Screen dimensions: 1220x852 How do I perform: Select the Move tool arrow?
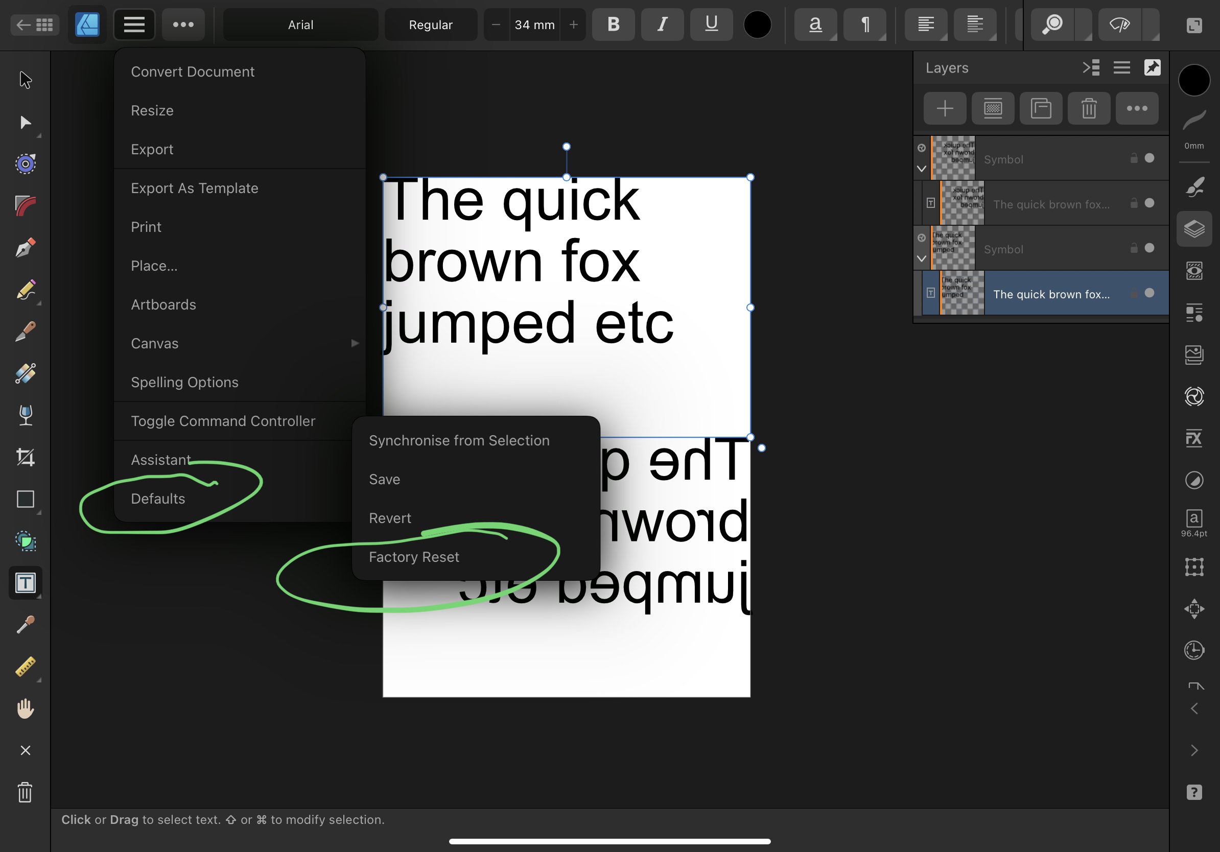point(25,80)
